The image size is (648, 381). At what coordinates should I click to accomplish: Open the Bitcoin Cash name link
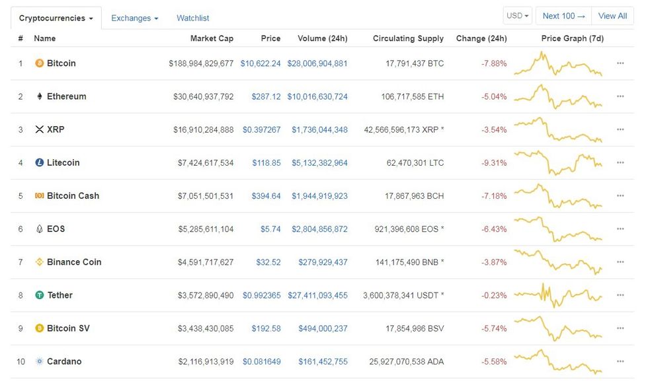coord(73,195)
